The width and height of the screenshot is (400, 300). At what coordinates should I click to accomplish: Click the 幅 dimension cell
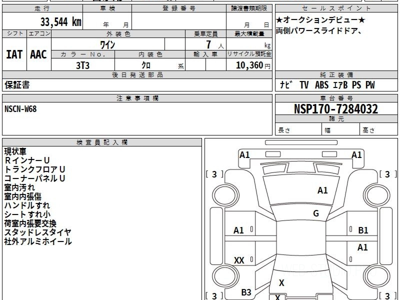click(x=341, y=129)
